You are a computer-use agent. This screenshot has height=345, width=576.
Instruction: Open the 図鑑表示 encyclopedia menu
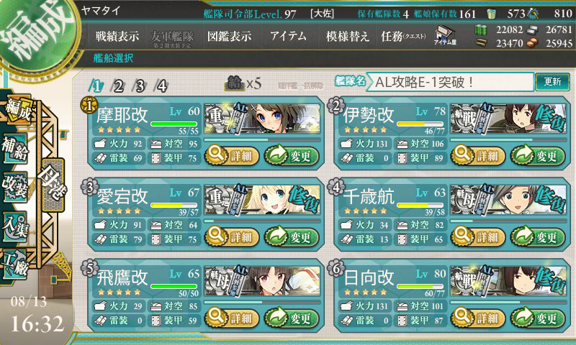click(x=230, y=36)
